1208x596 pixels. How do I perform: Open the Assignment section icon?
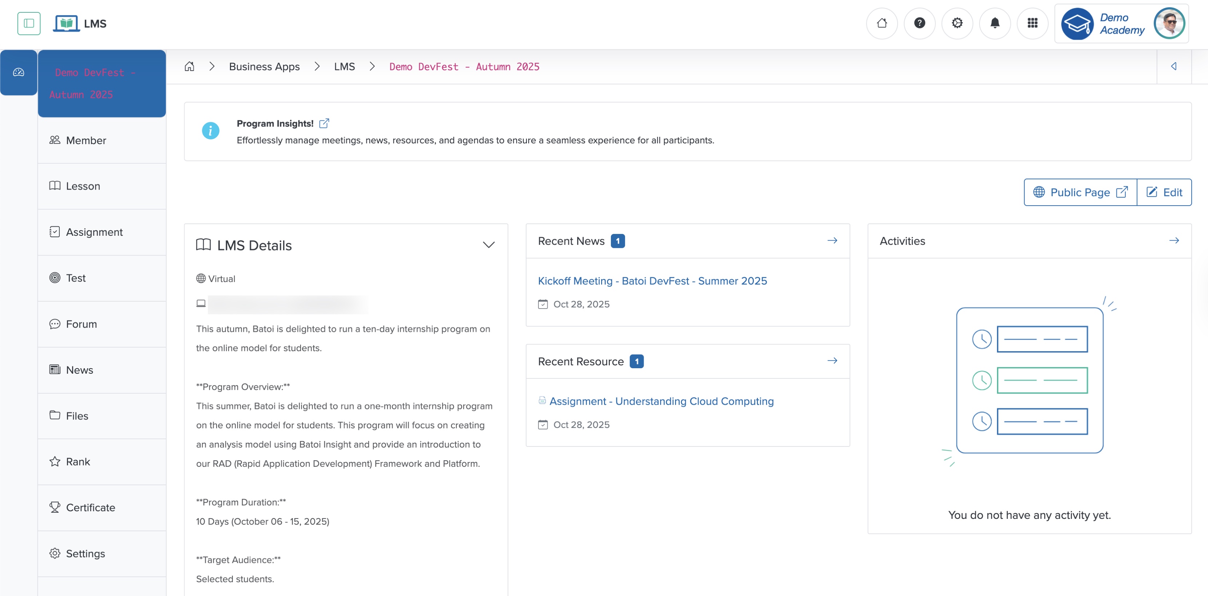[55, 232]
